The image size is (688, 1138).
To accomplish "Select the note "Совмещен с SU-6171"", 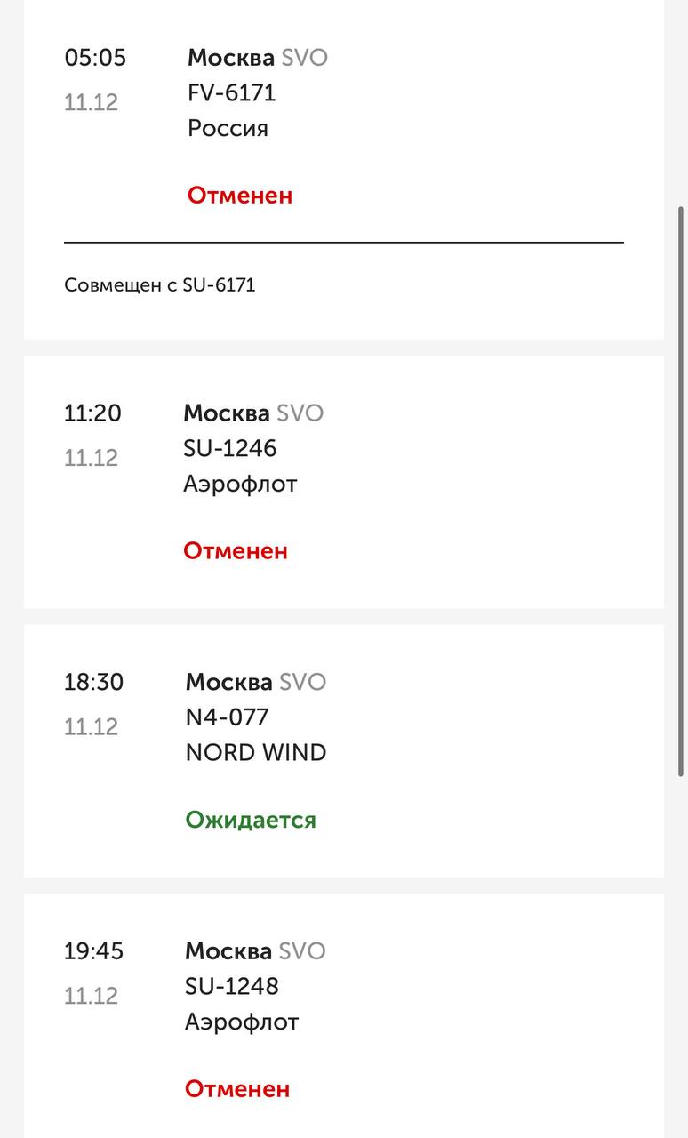I will (159, 285).
